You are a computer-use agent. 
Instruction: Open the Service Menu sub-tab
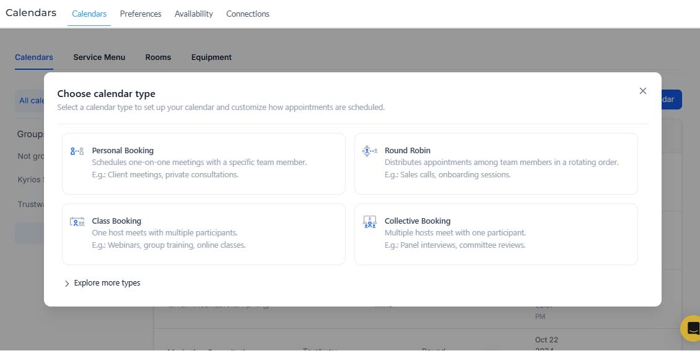pos(99,57)
